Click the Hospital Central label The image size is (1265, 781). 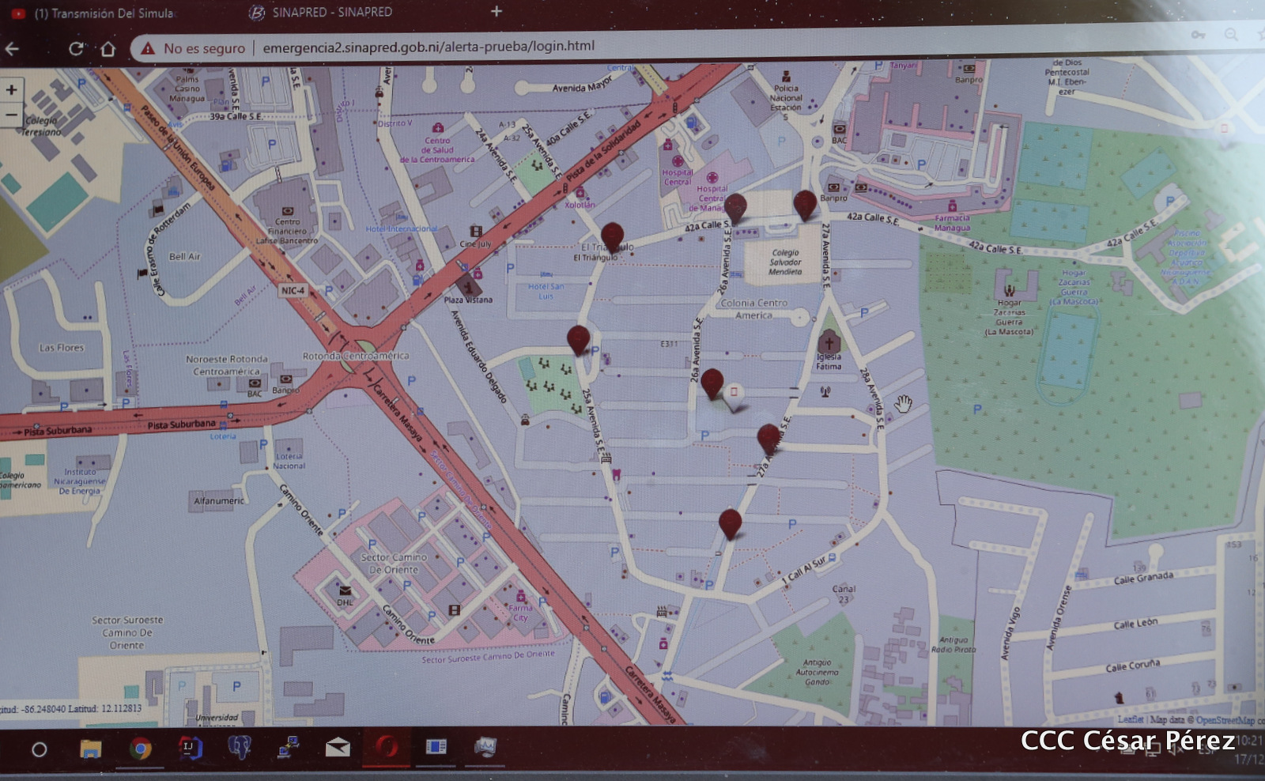point(678,177)
